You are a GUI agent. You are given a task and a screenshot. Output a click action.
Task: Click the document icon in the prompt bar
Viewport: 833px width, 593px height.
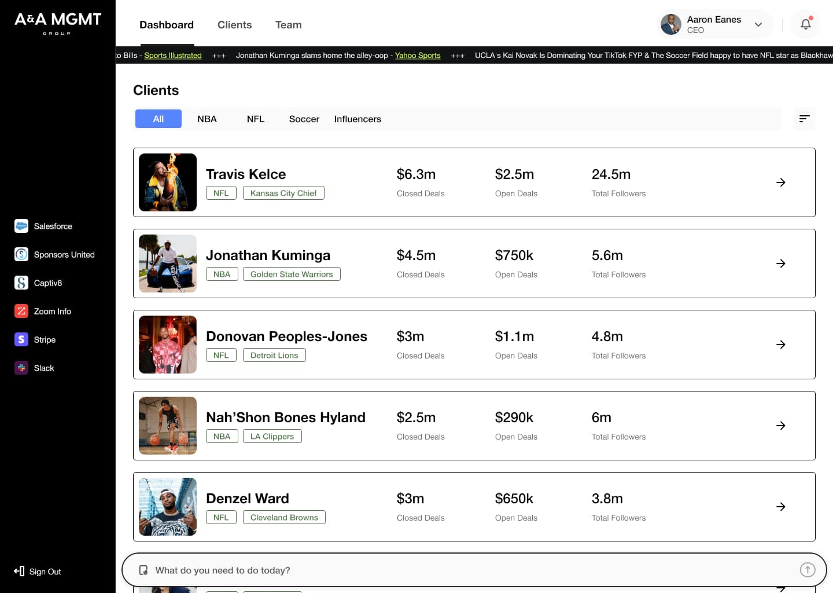(x=143, y=570)
